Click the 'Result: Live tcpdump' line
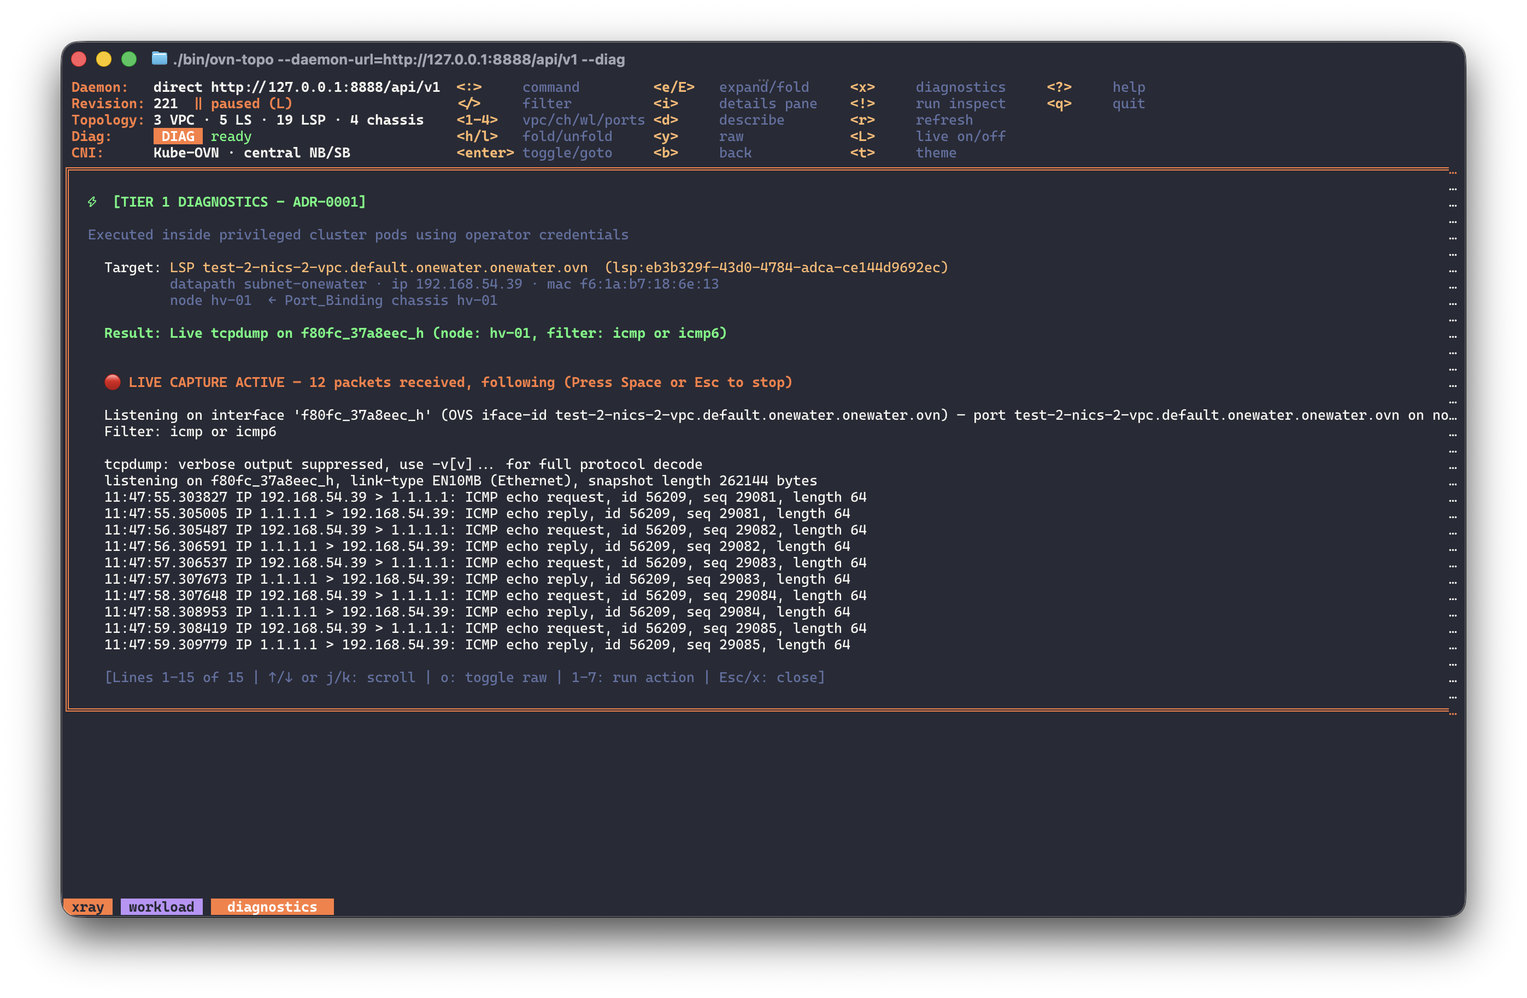This screenshot has width=1527, height=998. (x=416, y=333)
